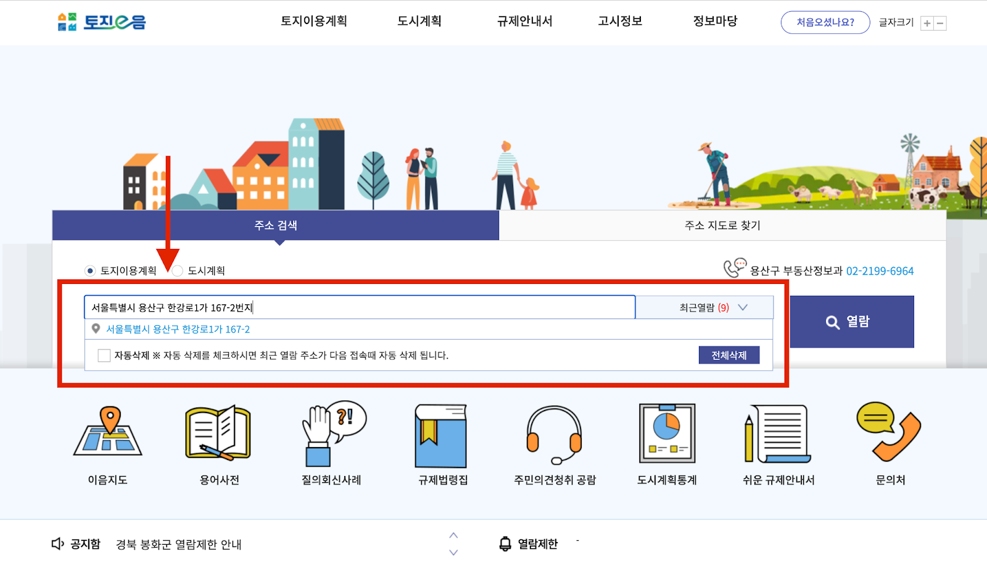Image resolution: width=987 pixels, height=568 pixels.
Task: Open the 토지이용계획 top menu
Action: [314, 21]
